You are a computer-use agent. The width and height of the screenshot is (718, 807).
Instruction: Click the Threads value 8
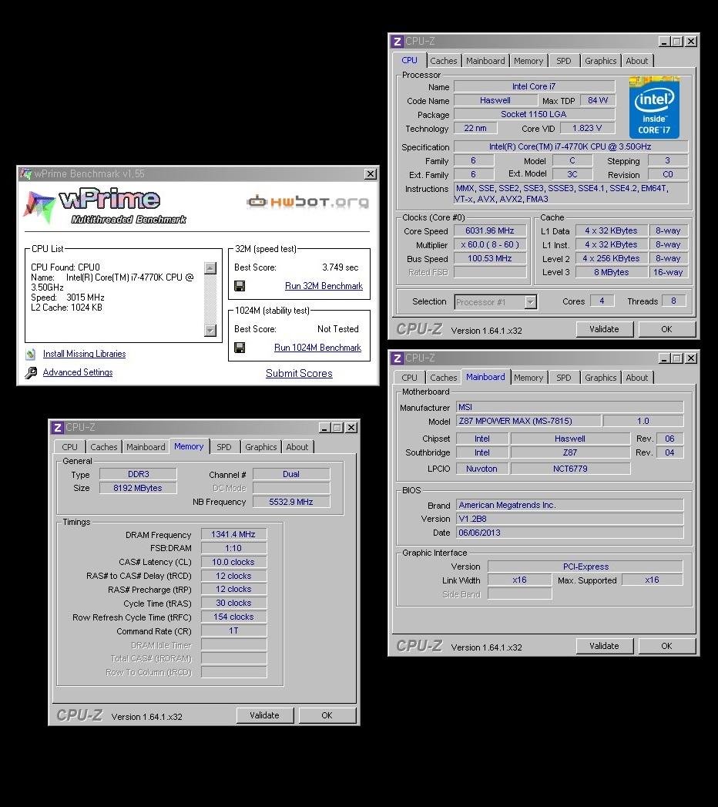(673, 301)
